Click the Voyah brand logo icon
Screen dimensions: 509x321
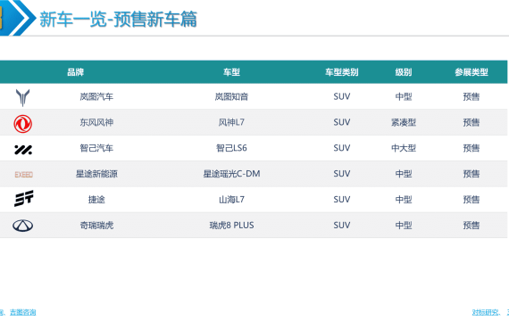[22, 97]
